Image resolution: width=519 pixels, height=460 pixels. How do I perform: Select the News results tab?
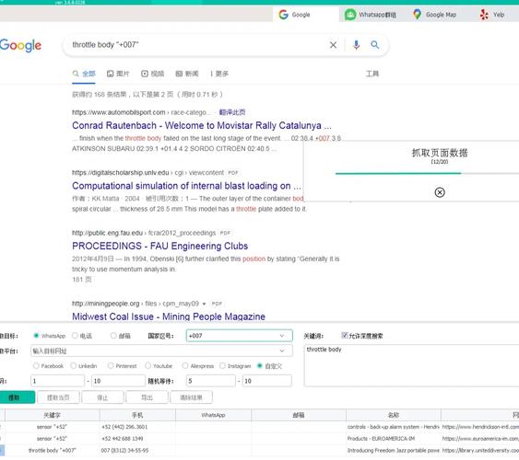point(187,74)
